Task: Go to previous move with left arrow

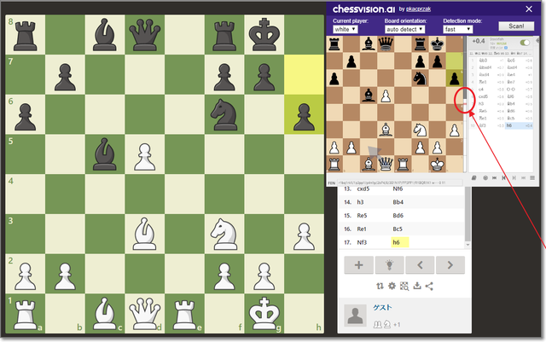Action: click(419, 265)
